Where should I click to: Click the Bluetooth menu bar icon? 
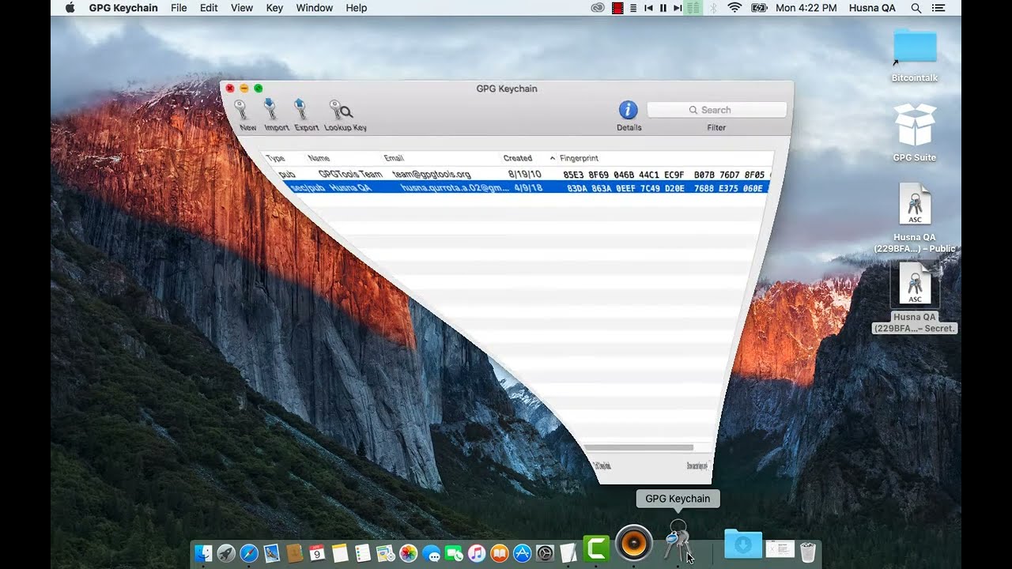coord(713,8)
